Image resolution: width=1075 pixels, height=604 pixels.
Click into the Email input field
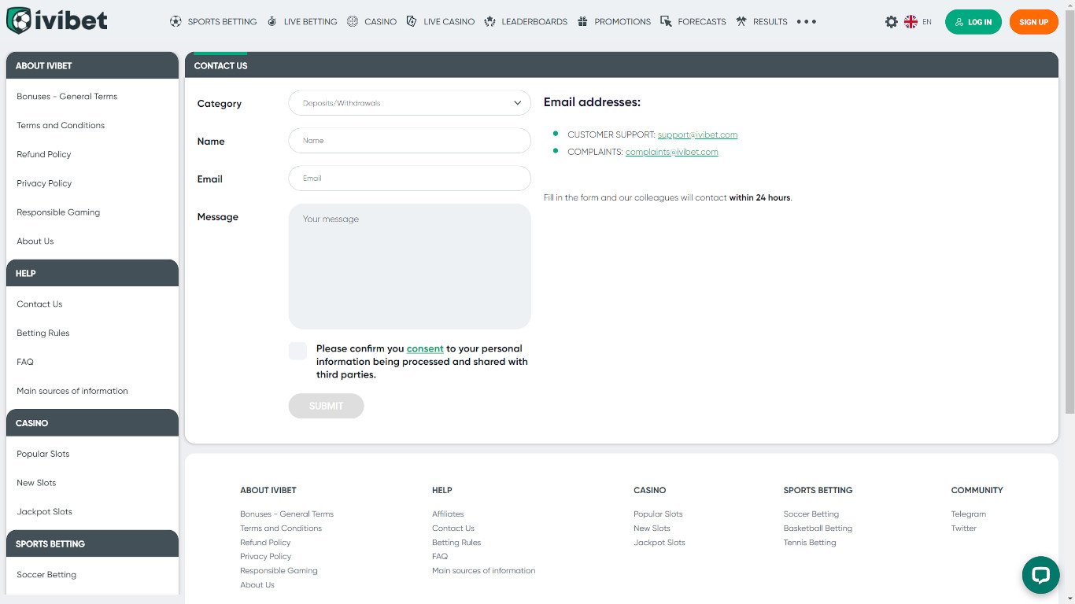click(410, 179)
